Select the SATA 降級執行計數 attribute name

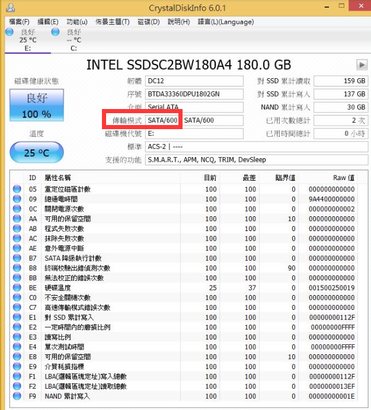tap(73, 258)
